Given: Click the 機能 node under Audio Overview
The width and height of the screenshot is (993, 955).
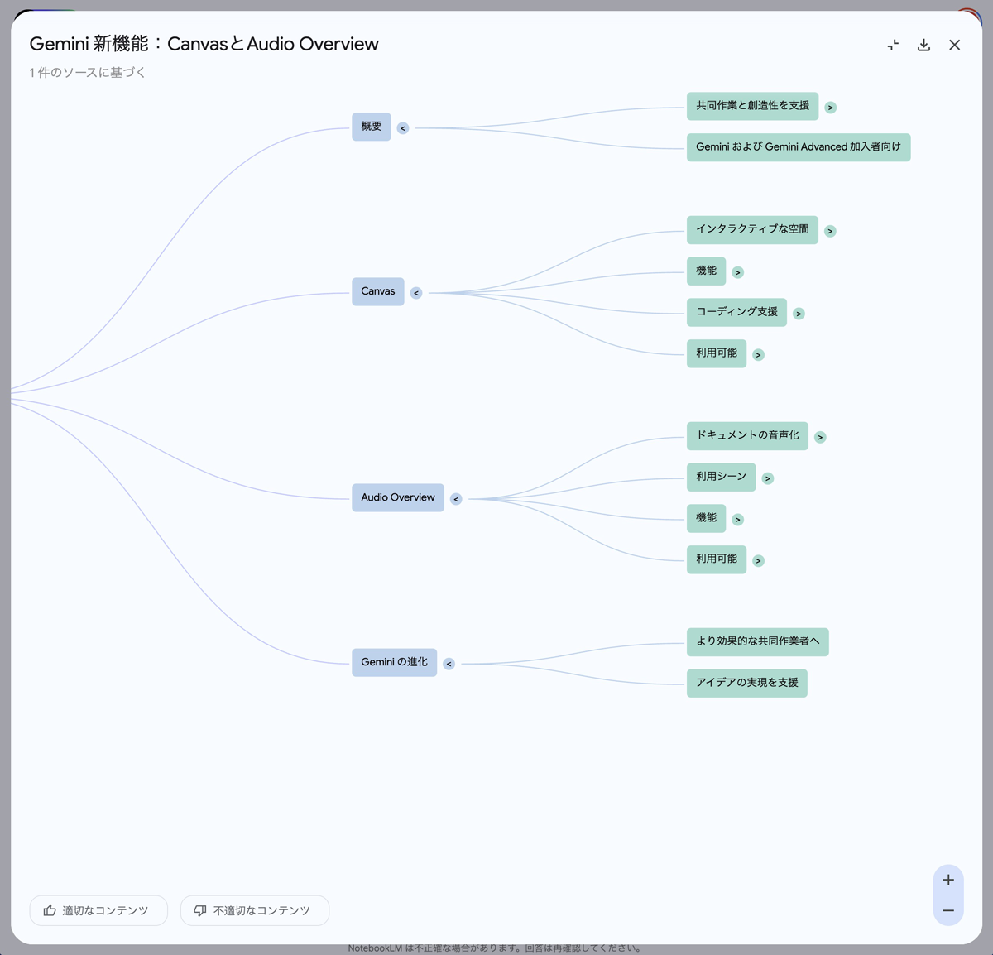Looking at the screenshot, I should 707,518.
